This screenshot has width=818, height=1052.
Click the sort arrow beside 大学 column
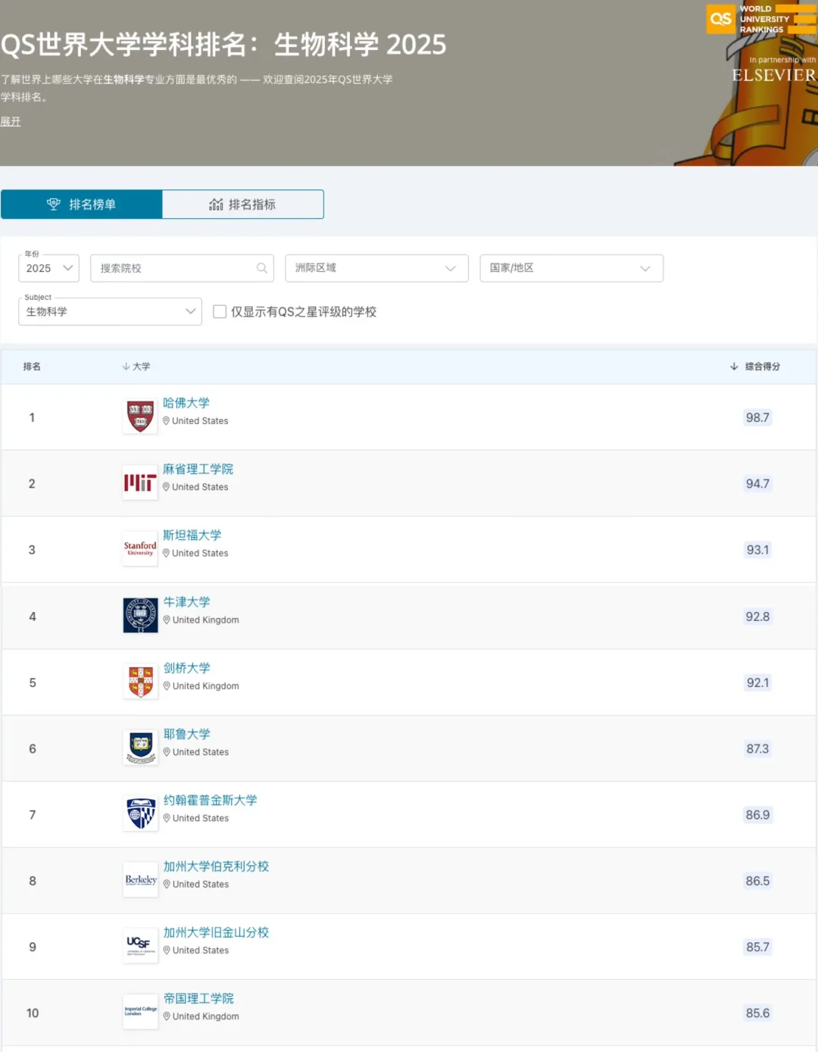pyautogui.click(x=126, y=367)
